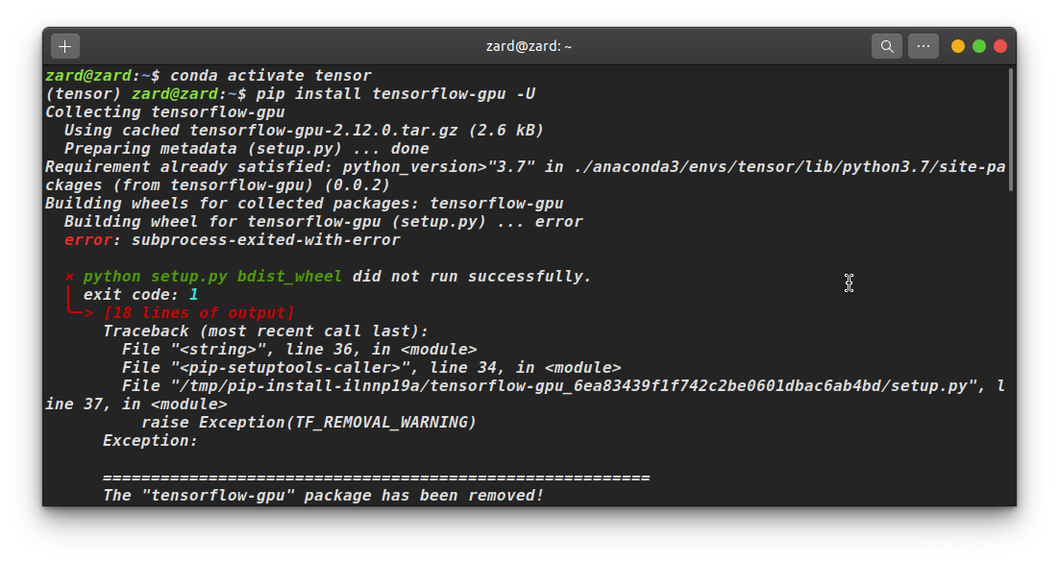
Task: Open a new terminal tab with plus button
Action: point(64,46)
